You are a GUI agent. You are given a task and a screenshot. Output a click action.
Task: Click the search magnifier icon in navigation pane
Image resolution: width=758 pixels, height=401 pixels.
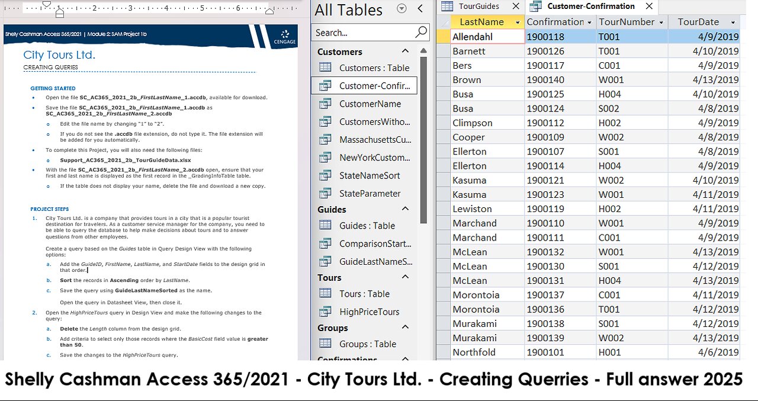tap(421, 32)
